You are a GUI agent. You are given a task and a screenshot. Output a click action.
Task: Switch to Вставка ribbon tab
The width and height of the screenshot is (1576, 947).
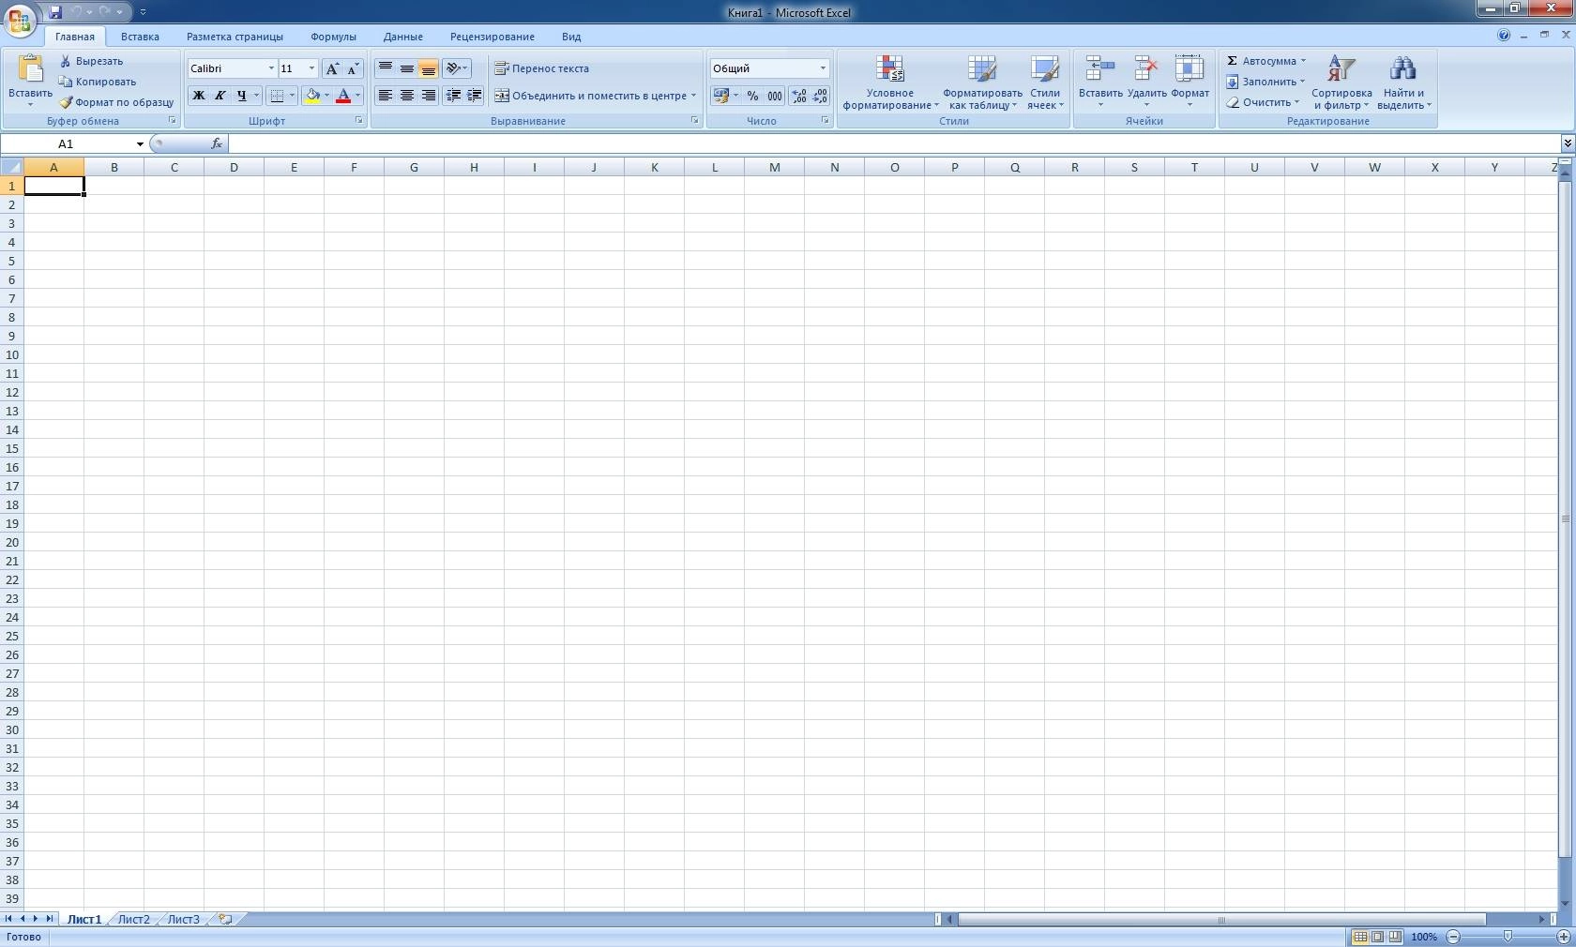[140, 37]
